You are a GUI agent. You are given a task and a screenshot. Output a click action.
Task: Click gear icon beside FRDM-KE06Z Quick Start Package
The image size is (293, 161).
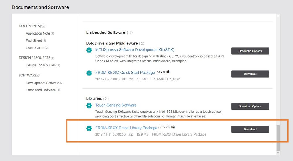pyautogui.click(x=89, y=73)
